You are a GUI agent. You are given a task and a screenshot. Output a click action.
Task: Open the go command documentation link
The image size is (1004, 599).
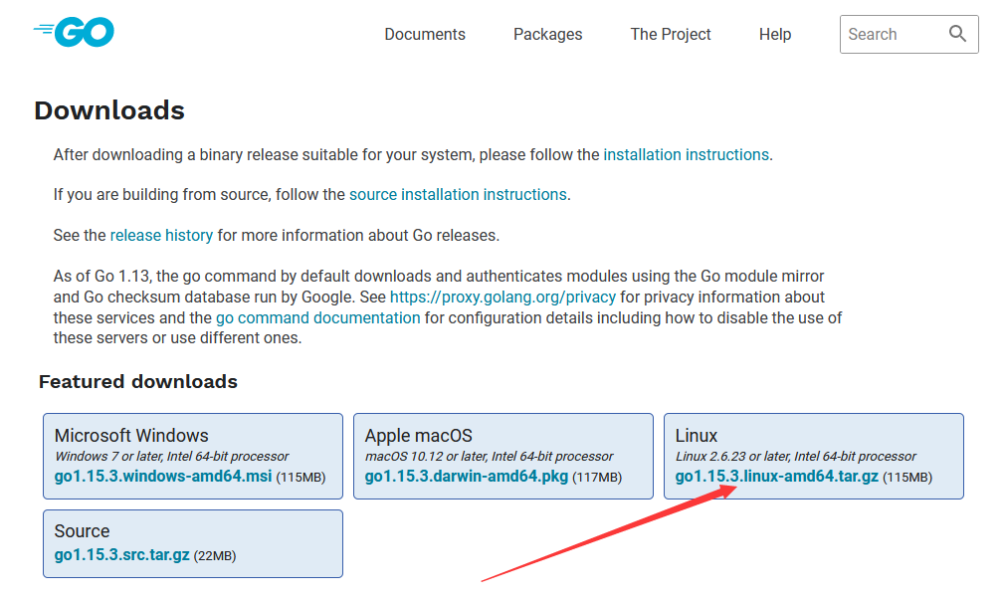(317, 318)
